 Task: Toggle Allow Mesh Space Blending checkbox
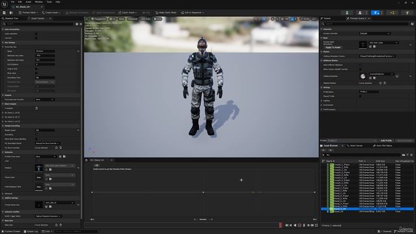point(36,139)
